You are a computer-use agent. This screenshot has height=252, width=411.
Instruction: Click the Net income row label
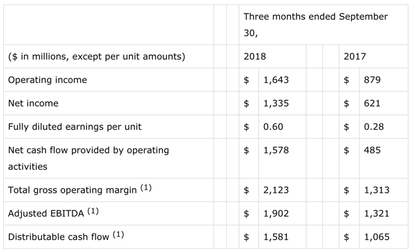[33, 103]
